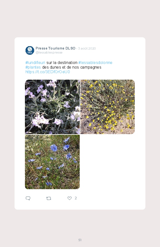Click the text 'des dunes et de nos campagnes'
The height and width of the screenshot is (247, 160).
pos(72,67)
